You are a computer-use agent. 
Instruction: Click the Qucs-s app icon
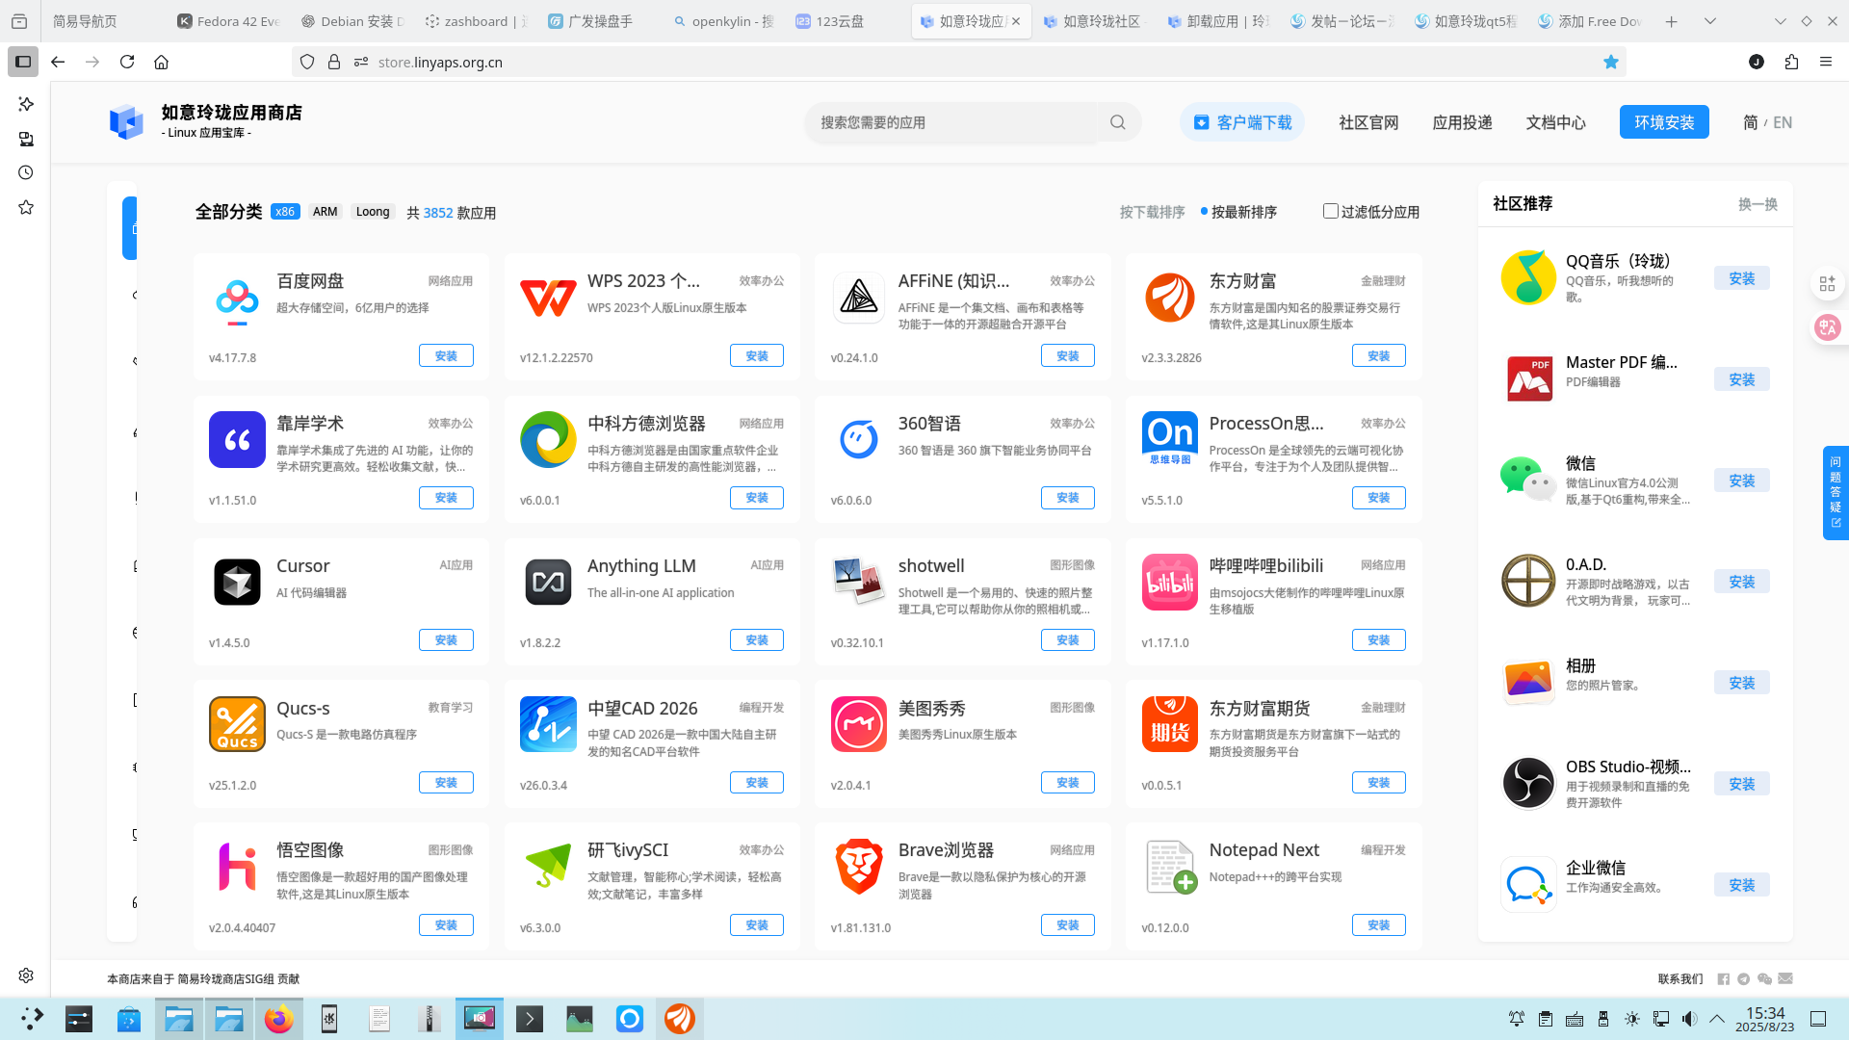click(x=237, y=724)
